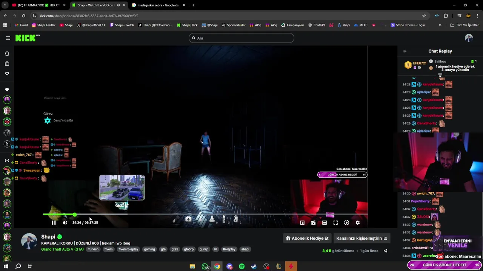Open the Kick hamburger menu
Viewport: 483px width, 271px height.
click(x=8, y=38)
